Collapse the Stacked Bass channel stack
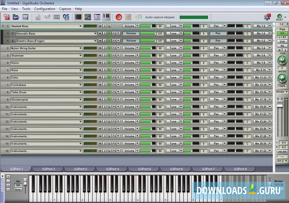Viewport: 289px width, 203px height. tap(3, 26)
